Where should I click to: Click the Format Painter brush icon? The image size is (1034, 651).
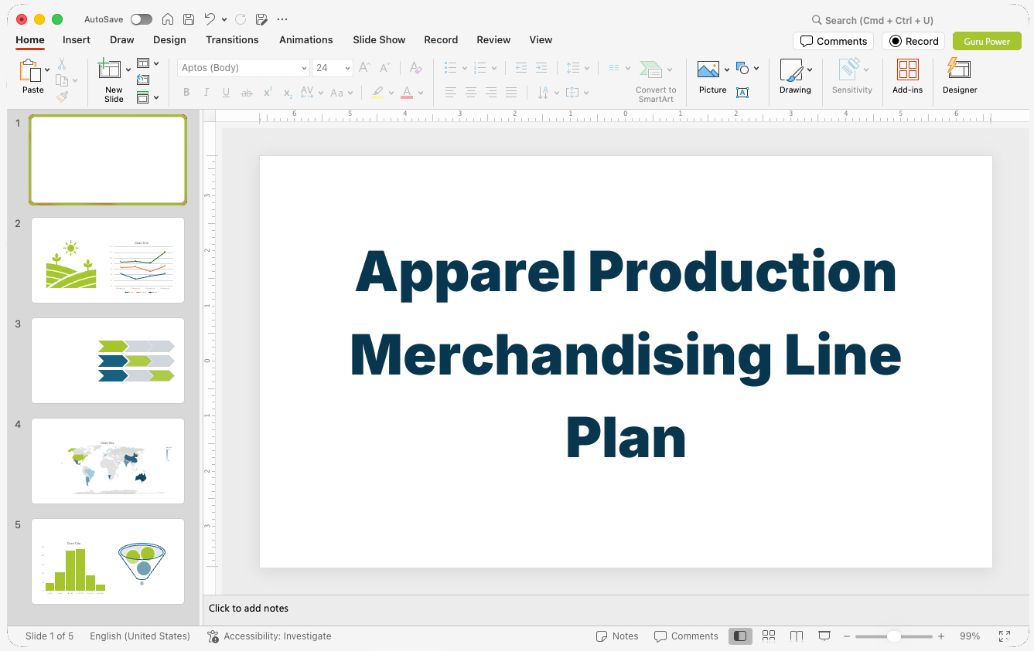62,97
